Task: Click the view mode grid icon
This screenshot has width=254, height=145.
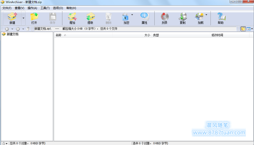Action: coord(249,29)
